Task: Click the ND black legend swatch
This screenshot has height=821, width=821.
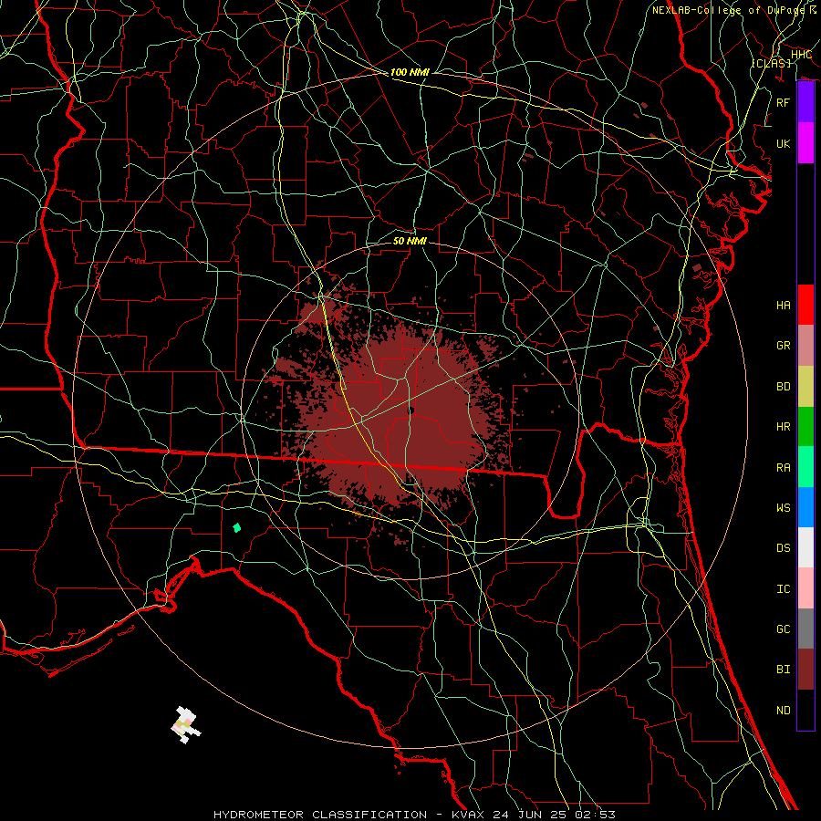Action: pyautogui.click(x=805, y=710)
